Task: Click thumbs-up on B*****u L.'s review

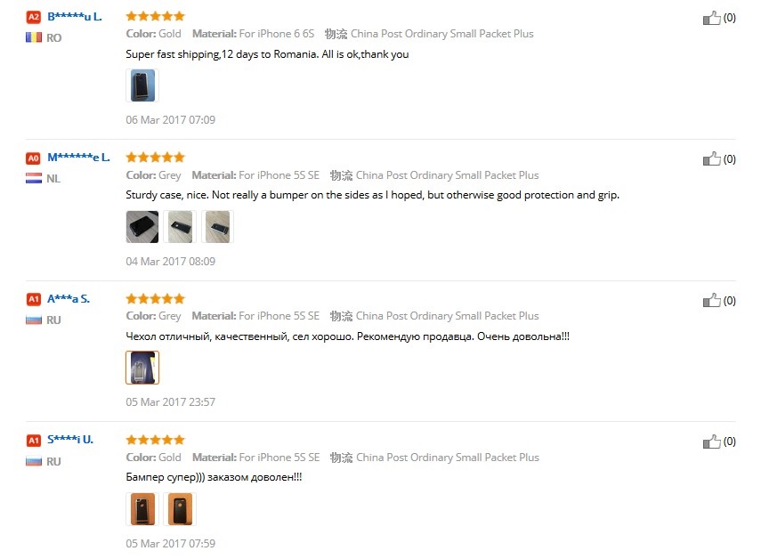Action: click(712, 18)
